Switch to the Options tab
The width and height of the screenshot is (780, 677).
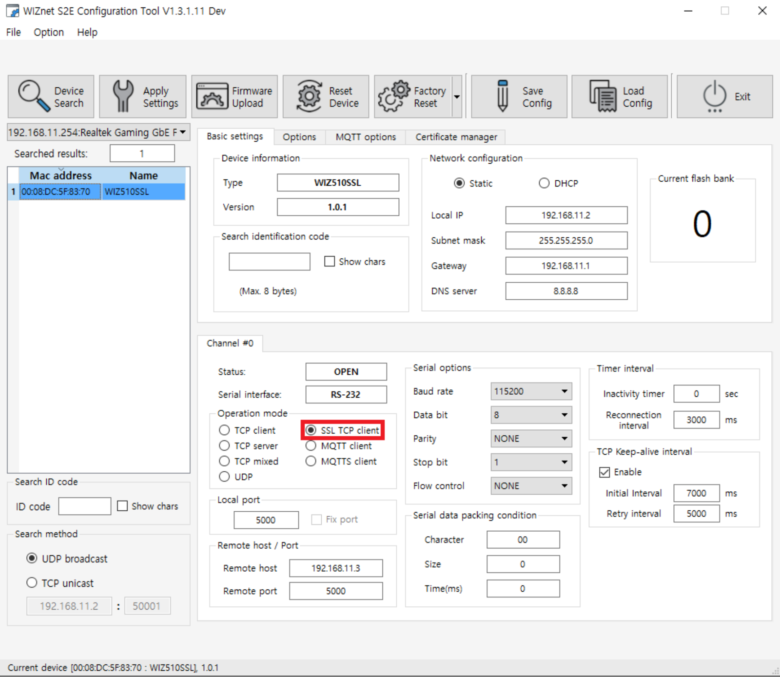click(x=299, y=137)
